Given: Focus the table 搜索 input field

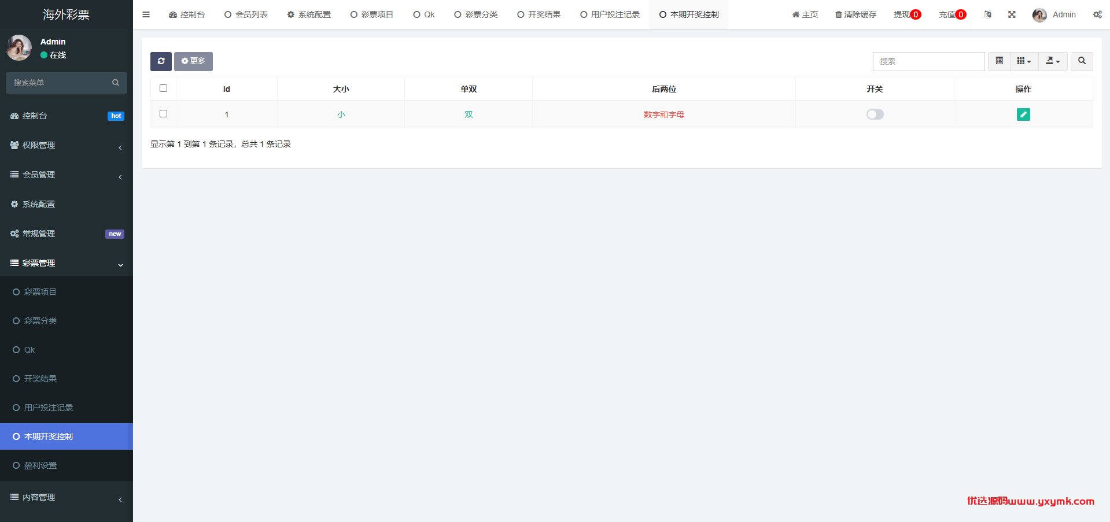Looking at the screenshot, I should (928, 61).
